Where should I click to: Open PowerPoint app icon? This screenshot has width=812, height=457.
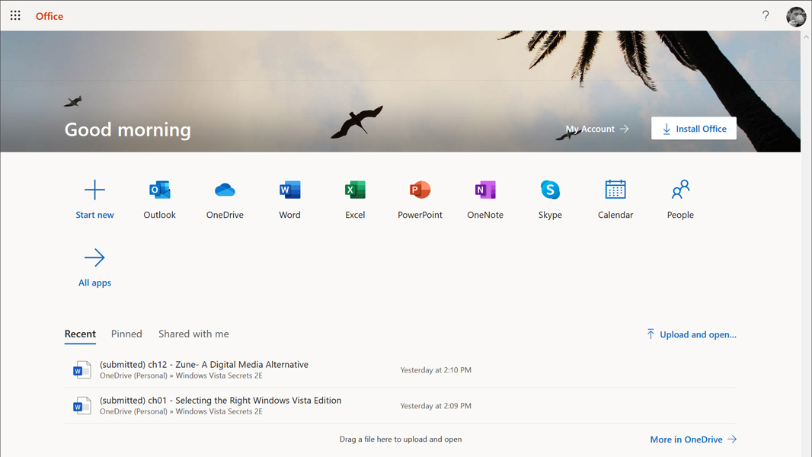tap(420, 190)
